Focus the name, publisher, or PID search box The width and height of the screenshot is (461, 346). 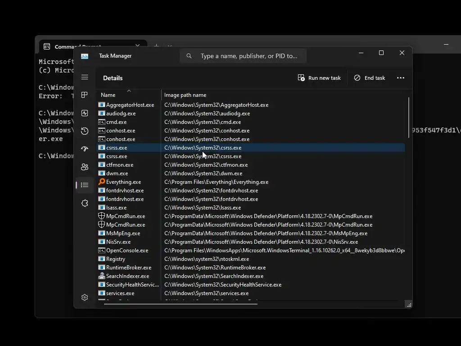point(243,56)
